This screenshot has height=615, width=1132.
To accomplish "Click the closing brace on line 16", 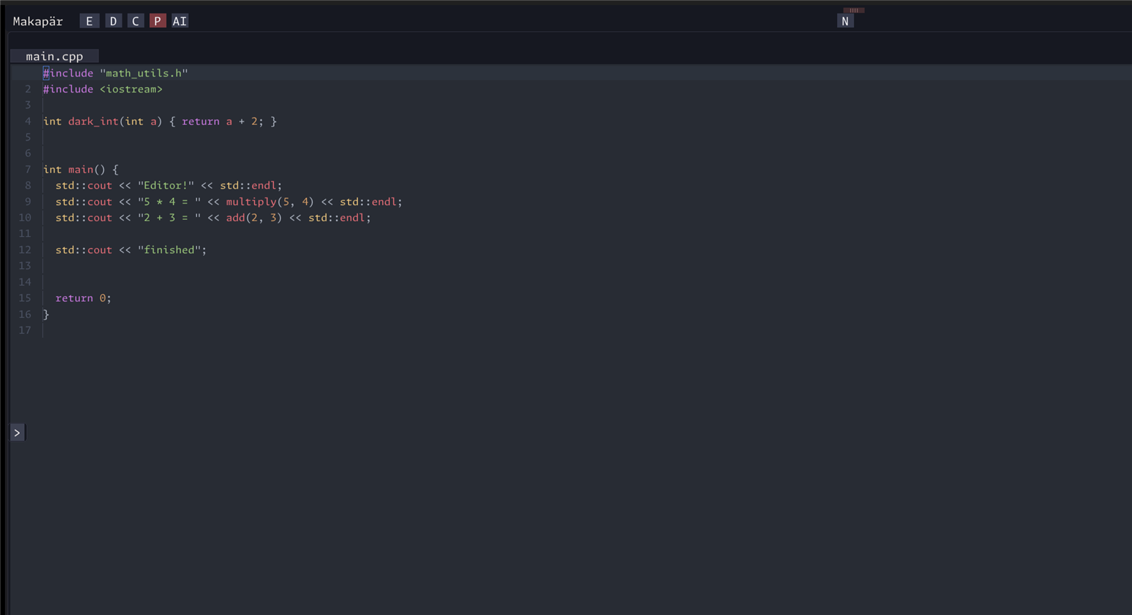I will click(x=46, y=315).
